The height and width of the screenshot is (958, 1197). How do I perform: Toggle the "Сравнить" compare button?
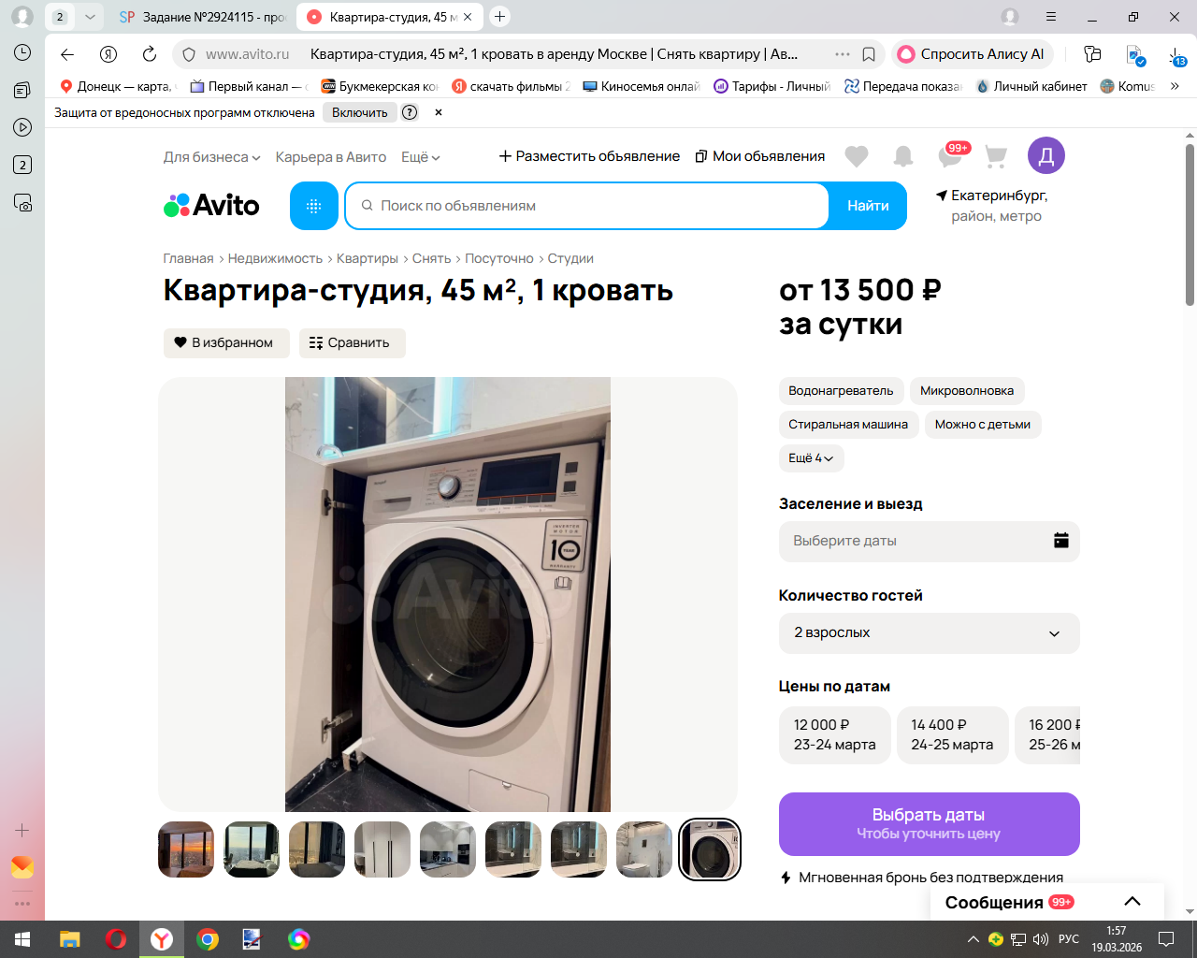(x=352, y=343)
